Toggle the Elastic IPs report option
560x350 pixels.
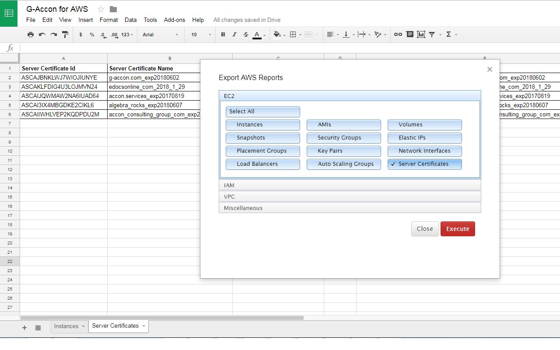pos(425,138)
